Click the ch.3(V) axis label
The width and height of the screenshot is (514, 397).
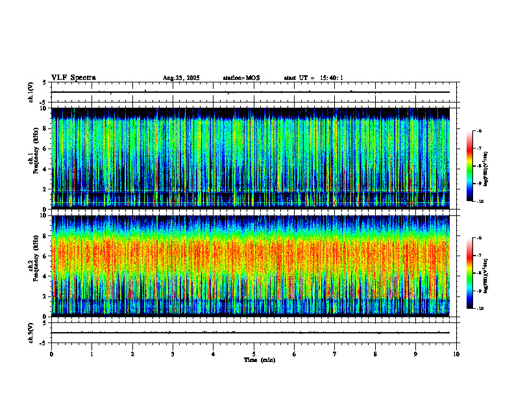31,333
